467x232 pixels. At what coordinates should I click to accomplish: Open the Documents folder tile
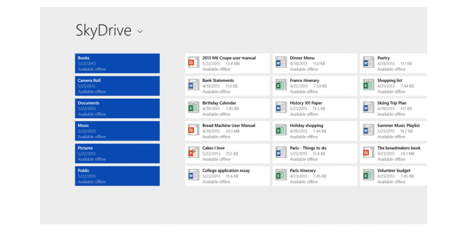click(x=117, y=108)
